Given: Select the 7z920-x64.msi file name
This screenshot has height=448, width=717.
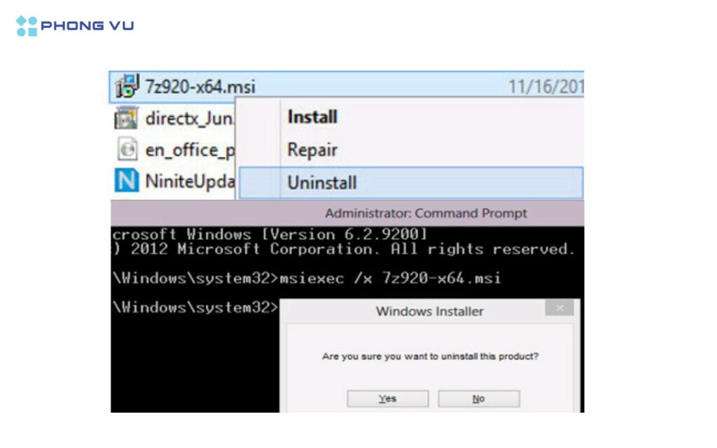Looking at the screenshot, I should (200, 86).
